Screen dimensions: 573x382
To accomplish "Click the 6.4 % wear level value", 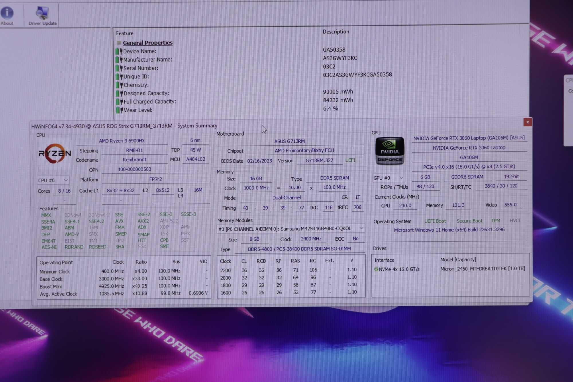I will 331,109.
